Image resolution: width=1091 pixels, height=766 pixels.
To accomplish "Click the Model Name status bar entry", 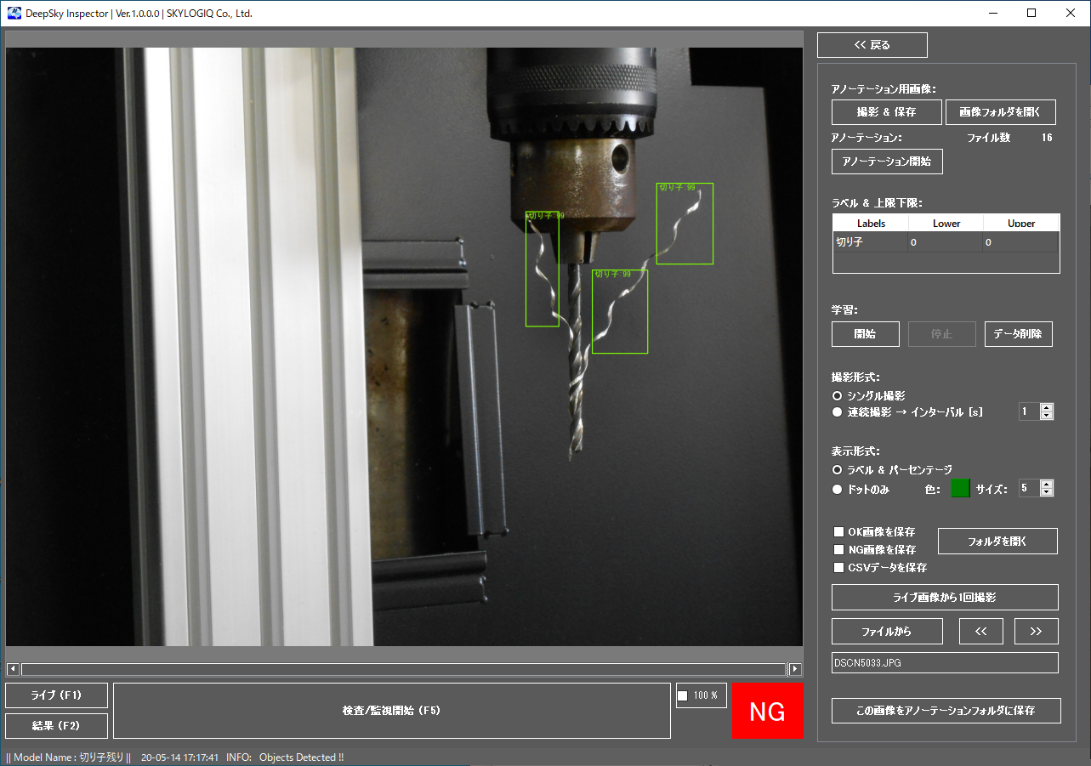I will (69, 757).
